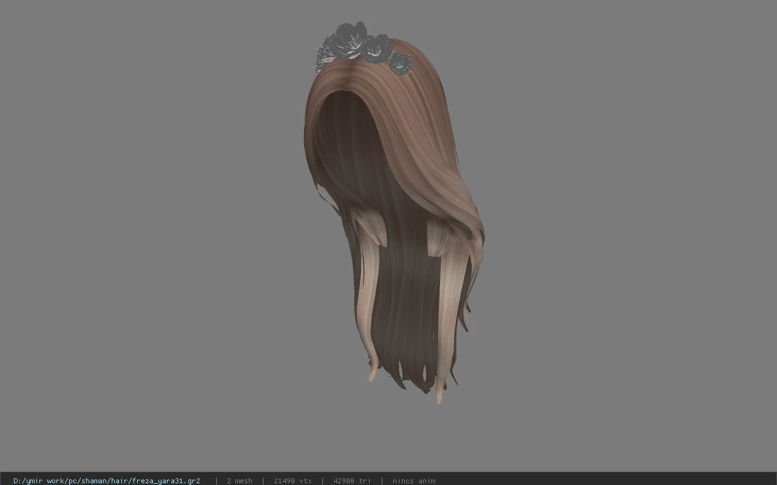Image resolution: width=777 pixels, height=485 pixels.
Task: Click the '2 mesh' status bar entry
Action: pos(239,481)
